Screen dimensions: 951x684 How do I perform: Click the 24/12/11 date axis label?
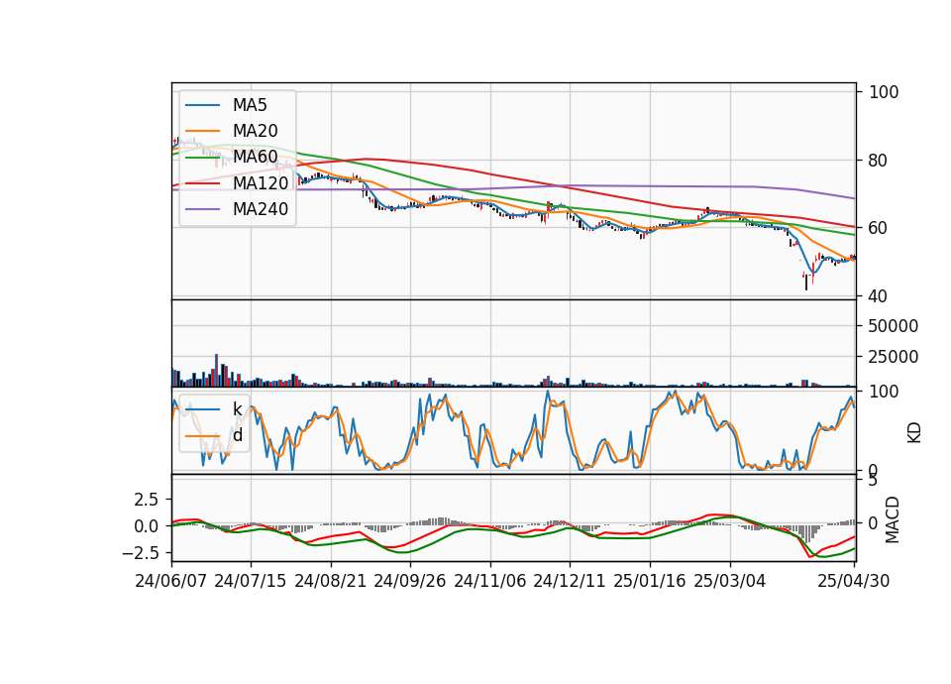570,581
